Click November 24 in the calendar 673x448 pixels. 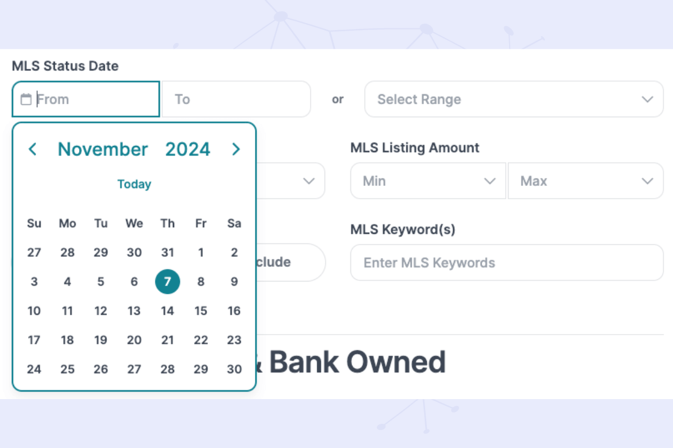click(x=34, y=369)
